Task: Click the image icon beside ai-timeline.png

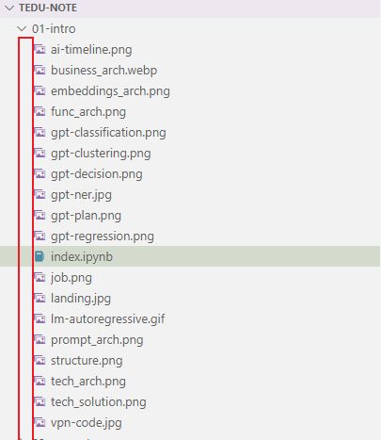Action: pos(40,49)
